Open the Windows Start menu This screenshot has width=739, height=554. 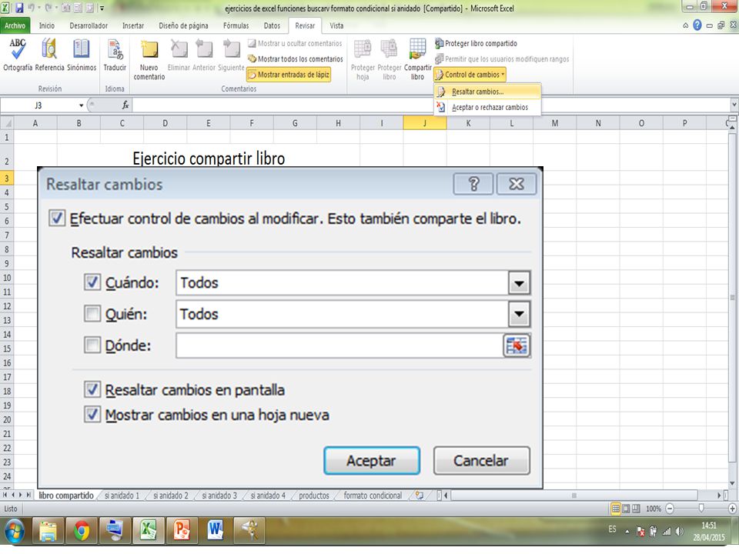pyautogui.click(x=15, y=531)
